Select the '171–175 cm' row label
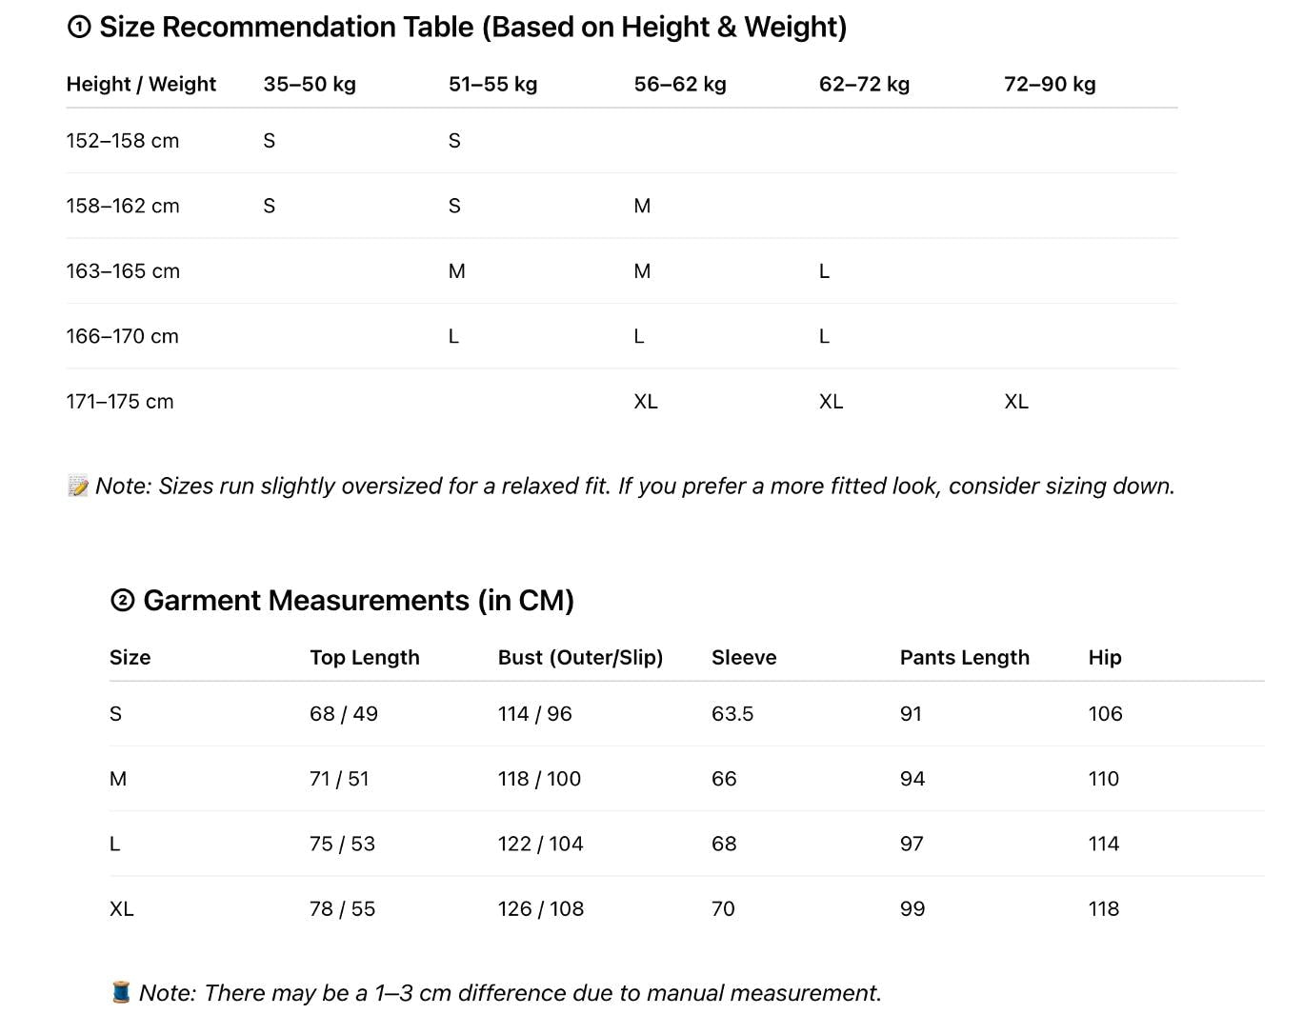The image size is (1303, 1034). pyautogui.click(x=120, y=402)
